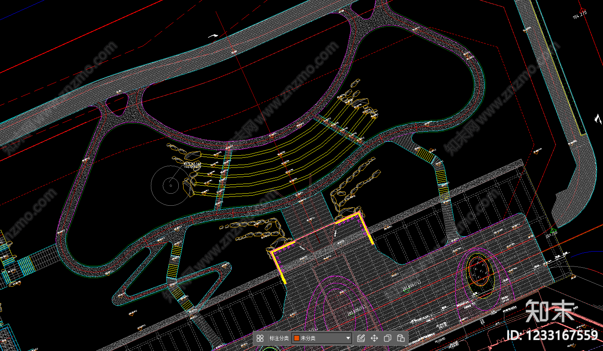The height and width of the screenshot is (351, 603).
Task: Click the paste clipboard icon
Action: (x=401, y=338)
